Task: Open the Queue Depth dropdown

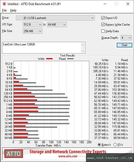Action: pos(126,38)
